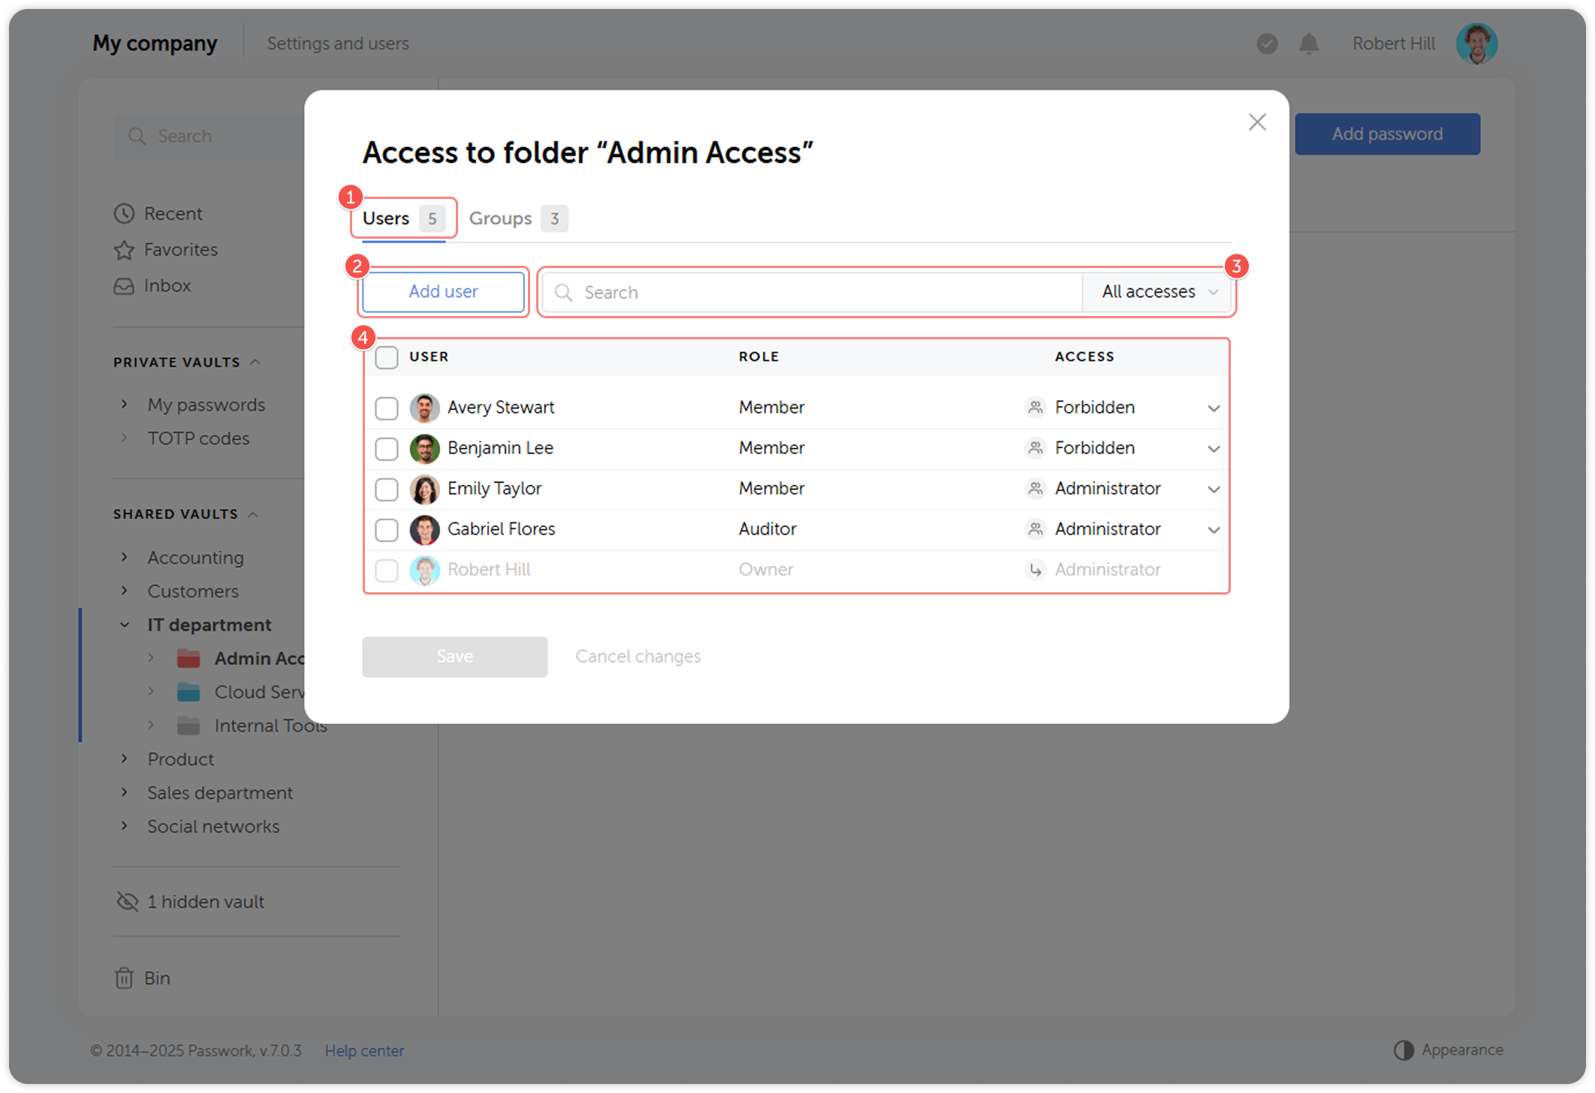Click the notification bell

pyautogui.click(x=1309, y=43)
